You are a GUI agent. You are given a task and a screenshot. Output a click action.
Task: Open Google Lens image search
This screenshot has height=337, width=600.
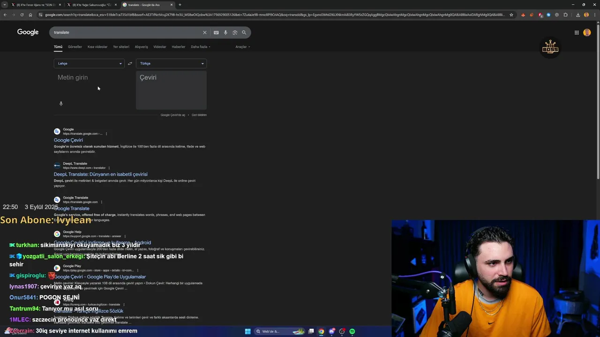pos(235,32)
